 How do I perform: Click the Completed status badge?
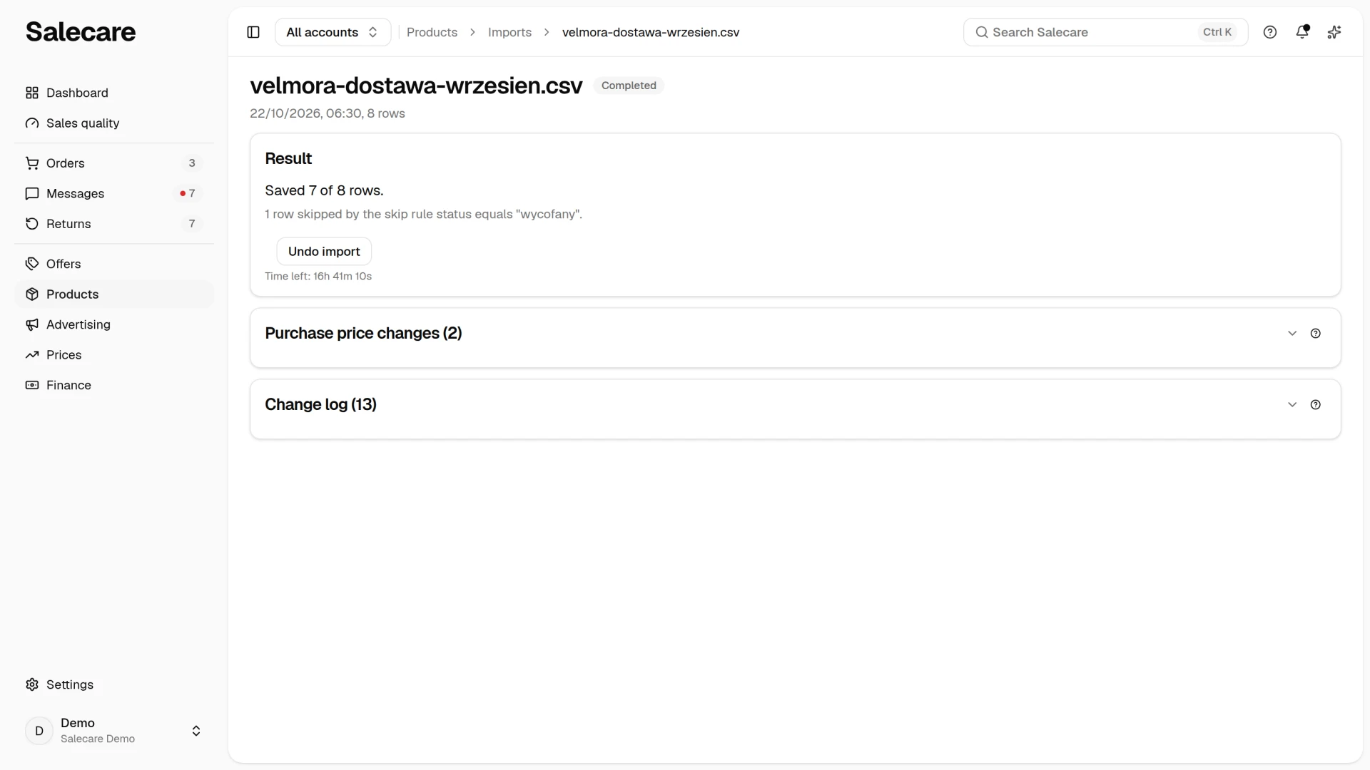[x=629, y=86]
